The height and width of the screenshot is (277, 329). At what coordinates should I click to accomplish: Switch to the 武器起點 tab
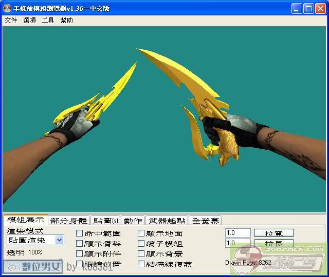click(x=167, y=221)
